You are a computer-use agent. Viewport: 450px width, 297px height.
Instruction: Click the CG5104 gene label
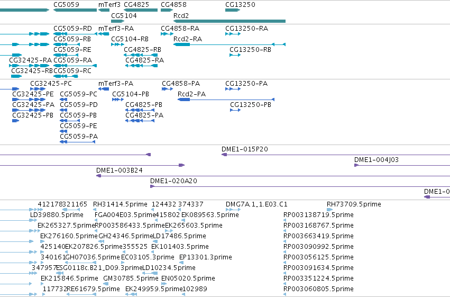pos(124,15)
